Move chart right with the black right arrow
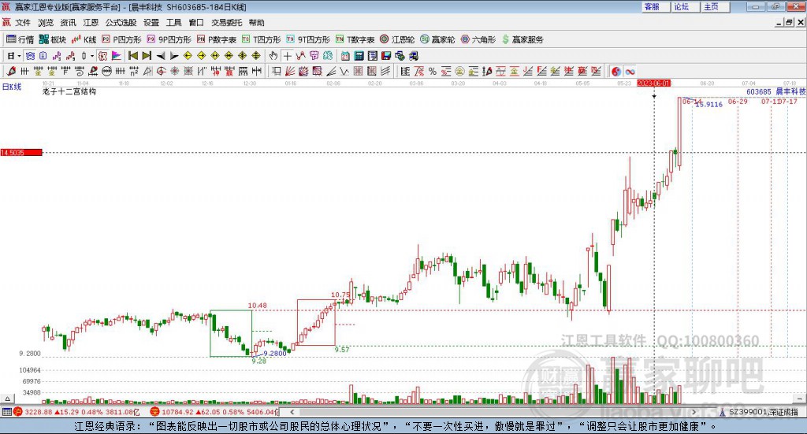This screenshot has height=434, width=807. tap(174, 56)
